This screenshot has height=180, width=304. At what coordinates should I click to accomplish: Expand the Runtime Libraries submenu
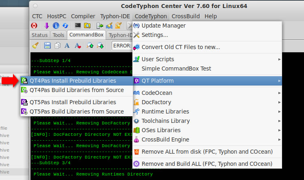(207, 111)
